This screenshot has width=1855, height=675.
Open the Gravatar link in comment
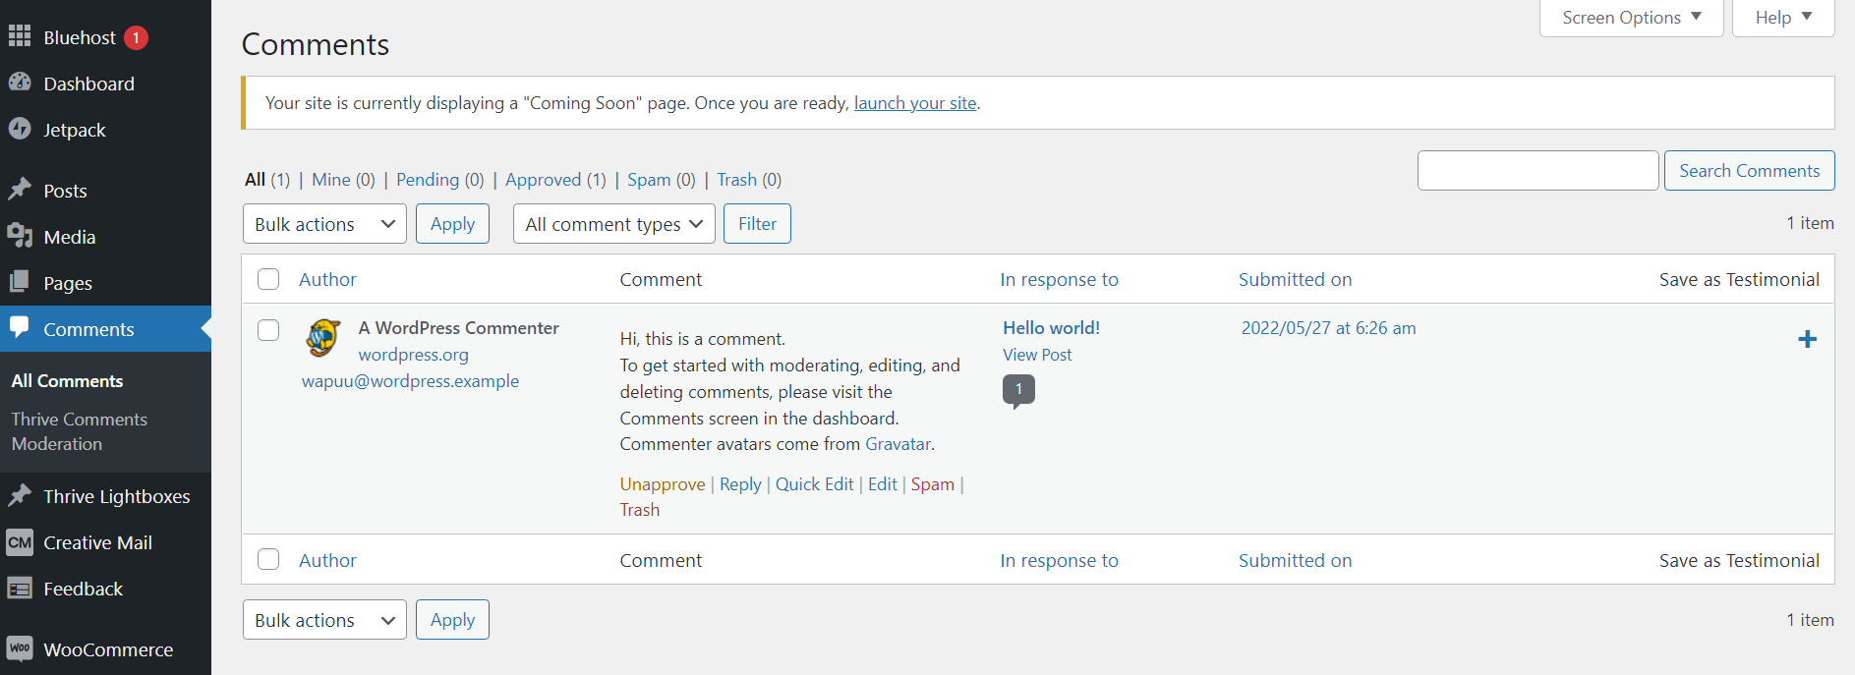tap(898, 444)
